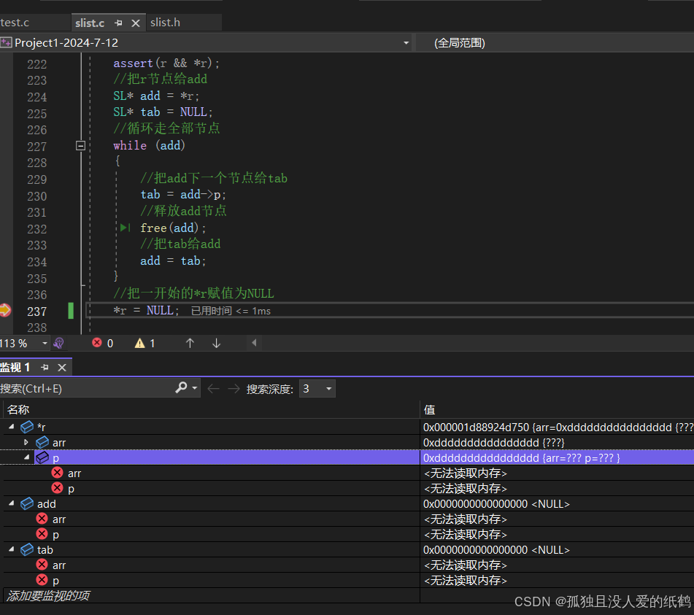694x615 pixels.
Task: Click the error icon beside arr under add
Action: 42,519
